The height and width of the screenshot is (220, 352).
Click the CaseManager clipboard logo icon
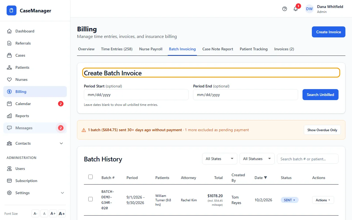tap(12, 11)
